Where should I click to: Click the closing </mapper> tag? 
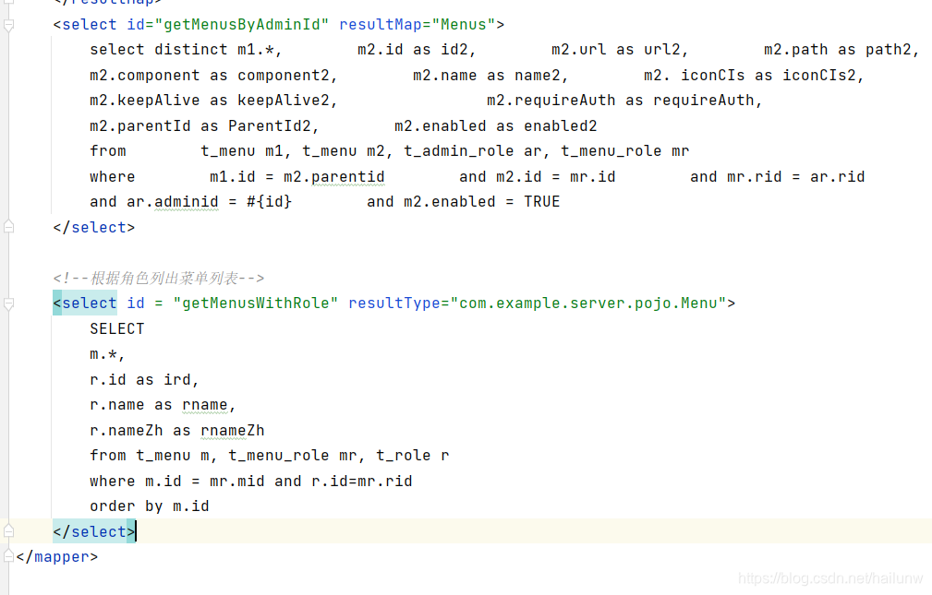tap(57, 557)
